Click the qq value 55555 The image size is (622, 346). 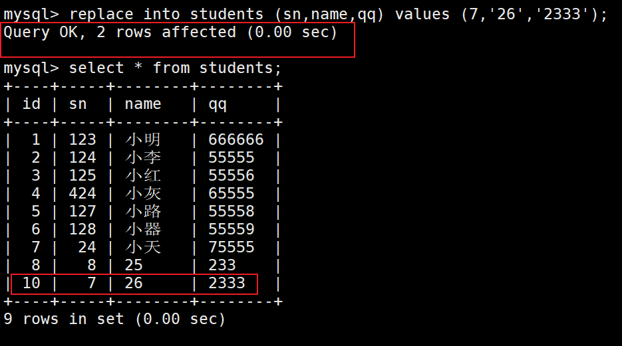tap(232, 157)
